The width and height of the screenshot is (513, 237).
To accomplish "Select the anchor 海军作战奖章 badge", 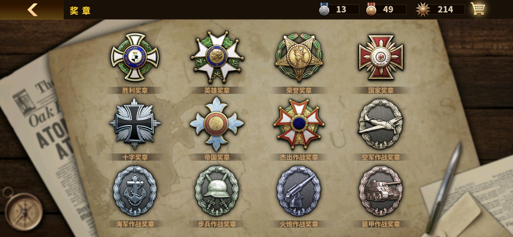I will 135,191.
